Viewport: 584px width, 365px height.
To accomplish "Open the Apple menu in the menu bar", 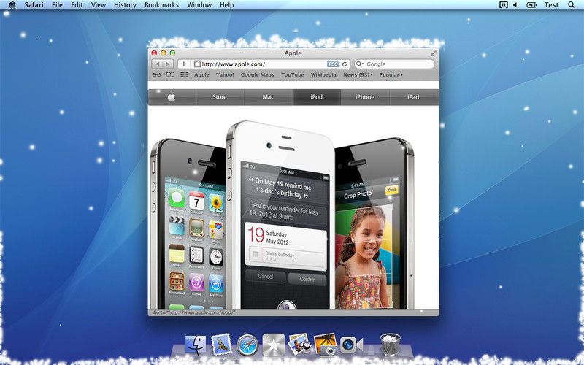I will [x=12, y=5].
